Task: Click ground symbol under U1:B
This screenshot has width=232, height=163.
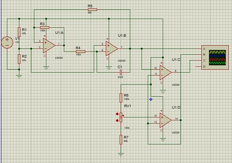Action: [109, 68]
